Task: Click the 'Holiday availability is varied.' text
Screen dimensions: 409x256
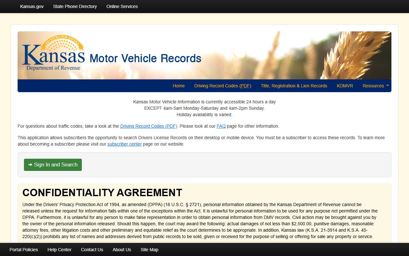Action: pyautogui.click(x=204, y=115)
